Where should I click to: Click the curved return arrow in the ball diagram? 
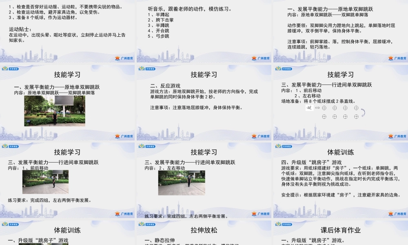[363, 113]
